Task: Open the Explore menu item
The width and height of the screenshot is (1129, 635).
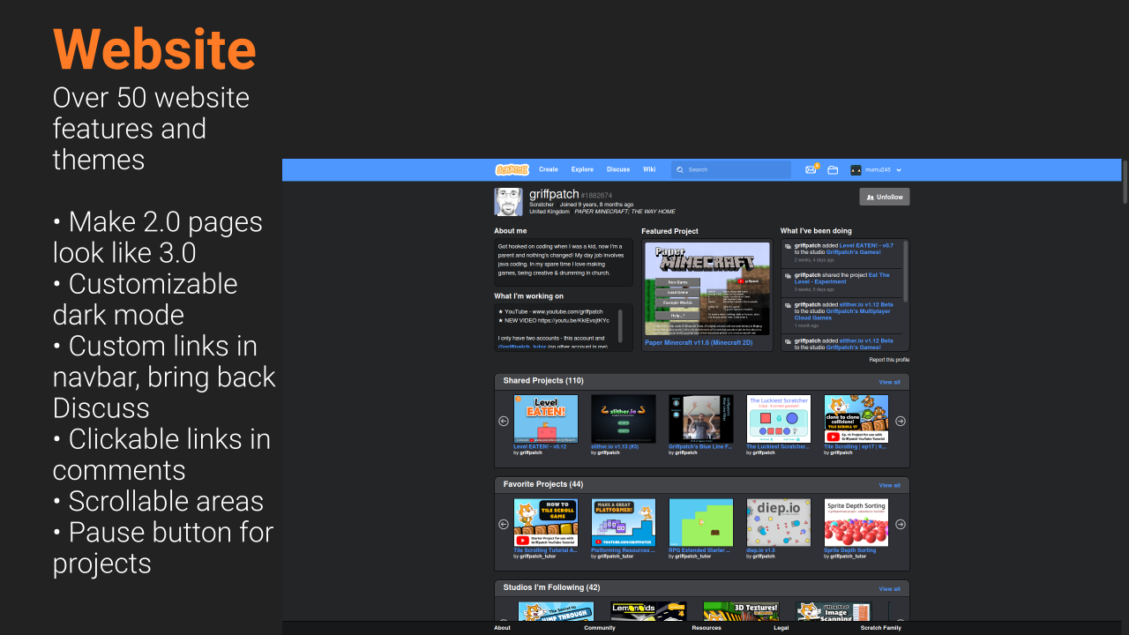Action: point(582,169)
